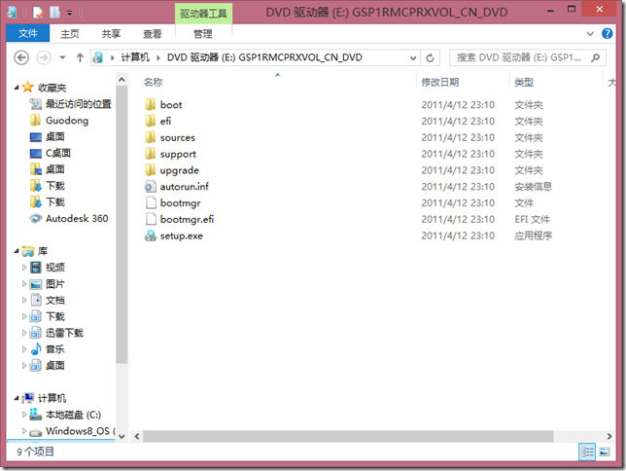
Task: Select the setup.exe installer icon
Action: click(151, 235)
